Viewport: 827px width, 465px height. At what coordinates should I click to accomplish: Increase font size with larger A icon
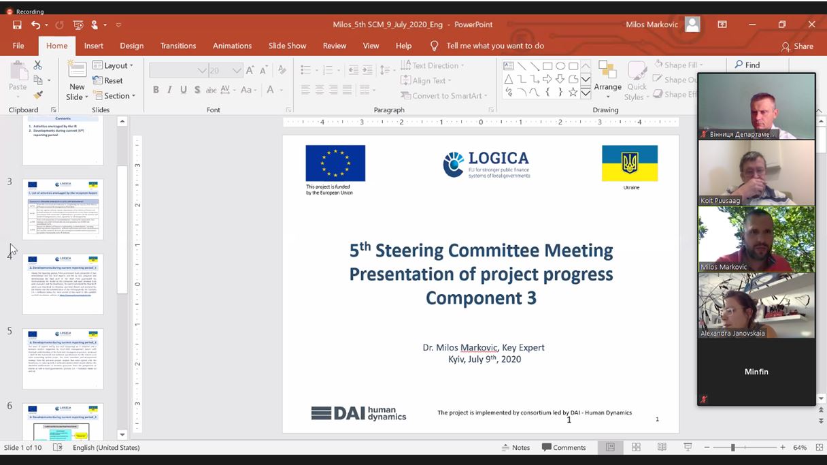[x=250, y=70]
